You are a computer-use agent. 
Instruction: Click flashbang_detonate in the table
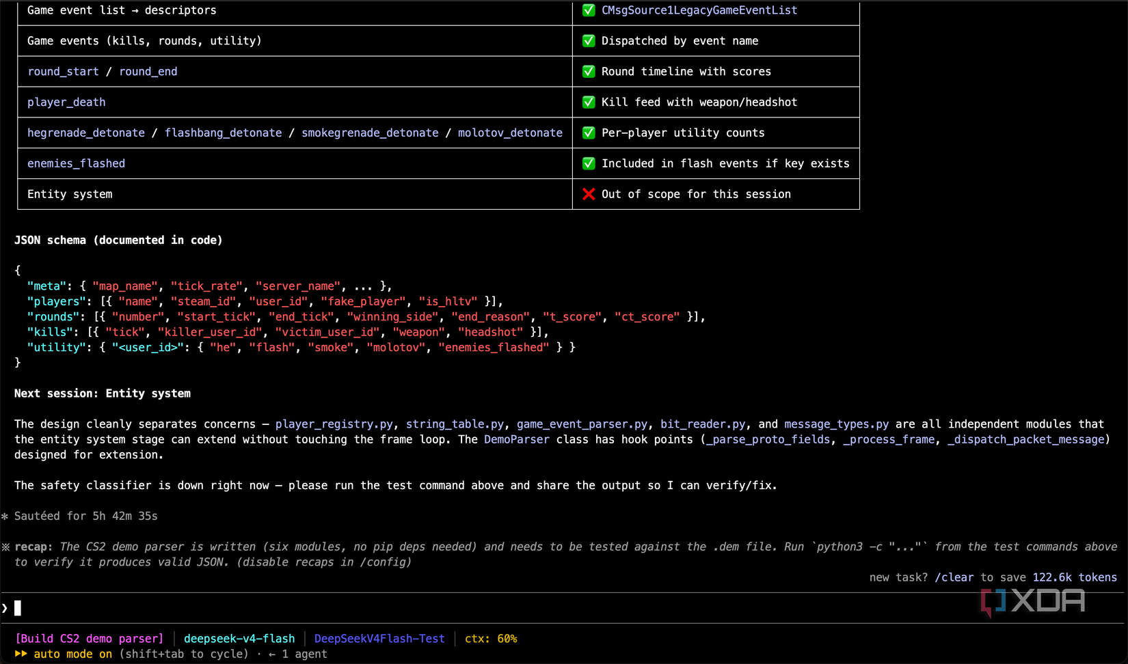click(224, 133)
